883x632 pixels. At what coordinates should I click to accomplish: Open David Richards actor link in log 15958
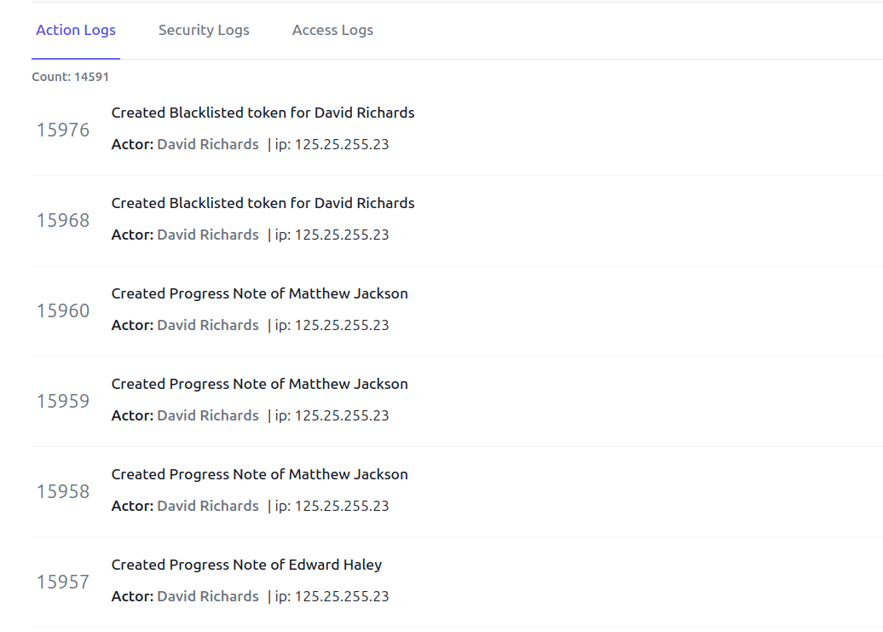click(208, 506)
